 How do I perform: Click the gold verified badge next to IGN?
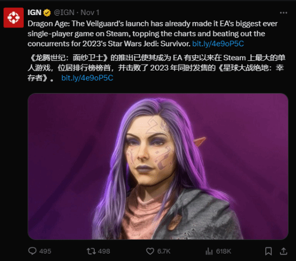pyautogui.click(x=47, y=13)
